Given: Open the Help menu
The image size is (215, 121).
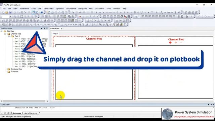Looking at the screenshot, I should tap(124, 8).
